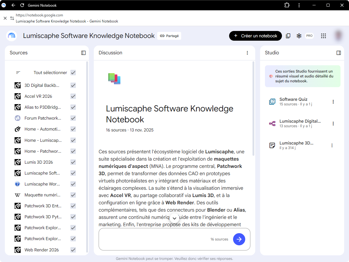Open the Alias to P3DBridg... source
The width and height of the screenshot is (349, 262).
[x=43, y=107]
